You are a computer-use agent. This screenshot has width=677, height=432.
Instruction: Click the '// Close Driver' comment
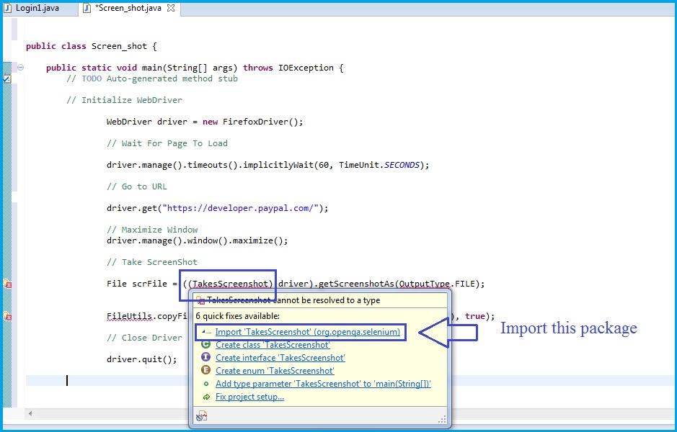[x=145, y=338]
